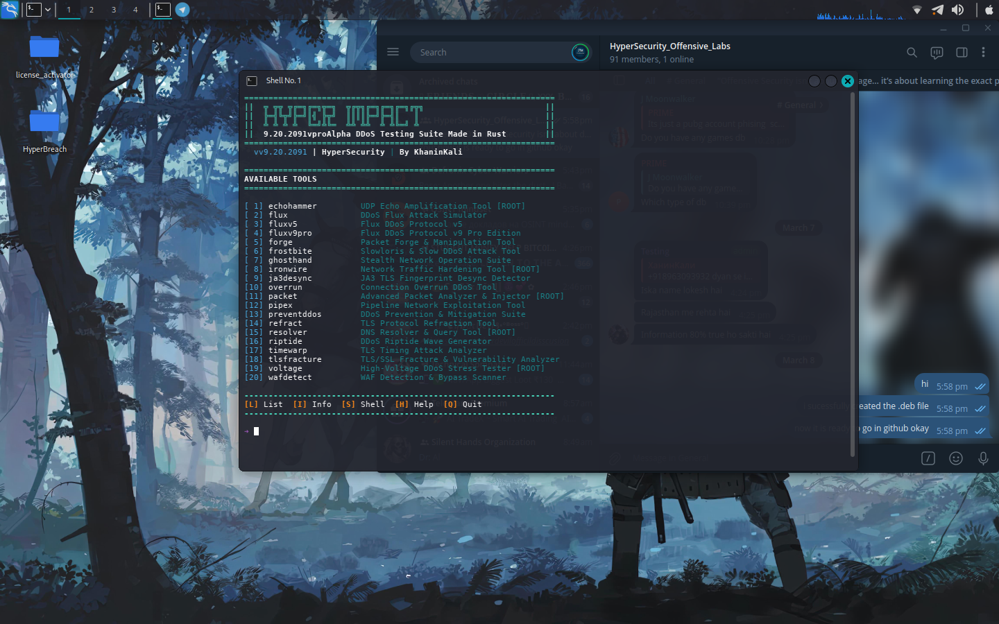Click the 'go in github okay' message

pos(923,429)
